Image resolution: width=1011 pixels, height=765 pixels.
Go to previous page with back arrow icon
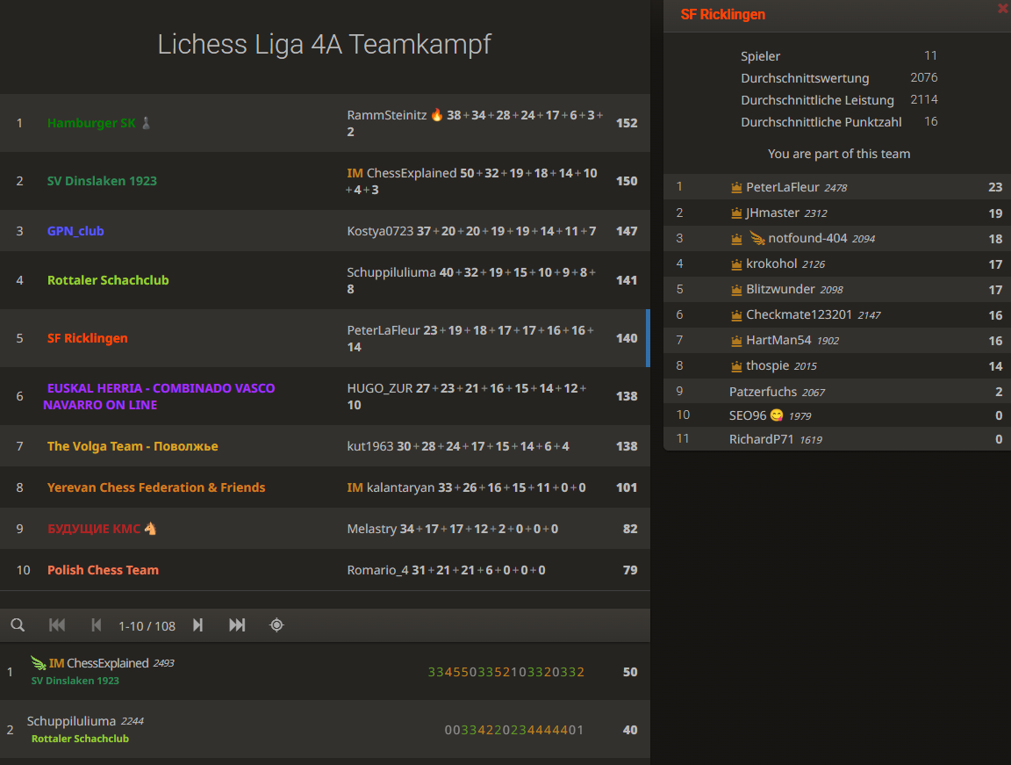[x=97, y=624]
